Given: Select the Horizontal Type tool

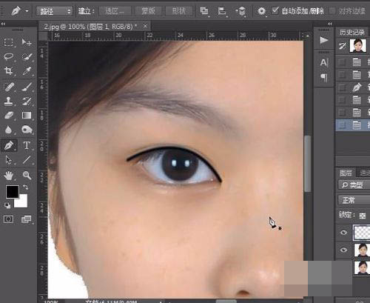Looking at the screenshot, I should pos(27,145).
